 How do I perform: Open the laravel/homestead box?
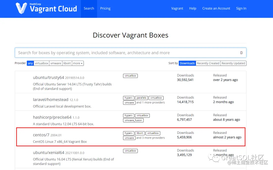(51, 100)
